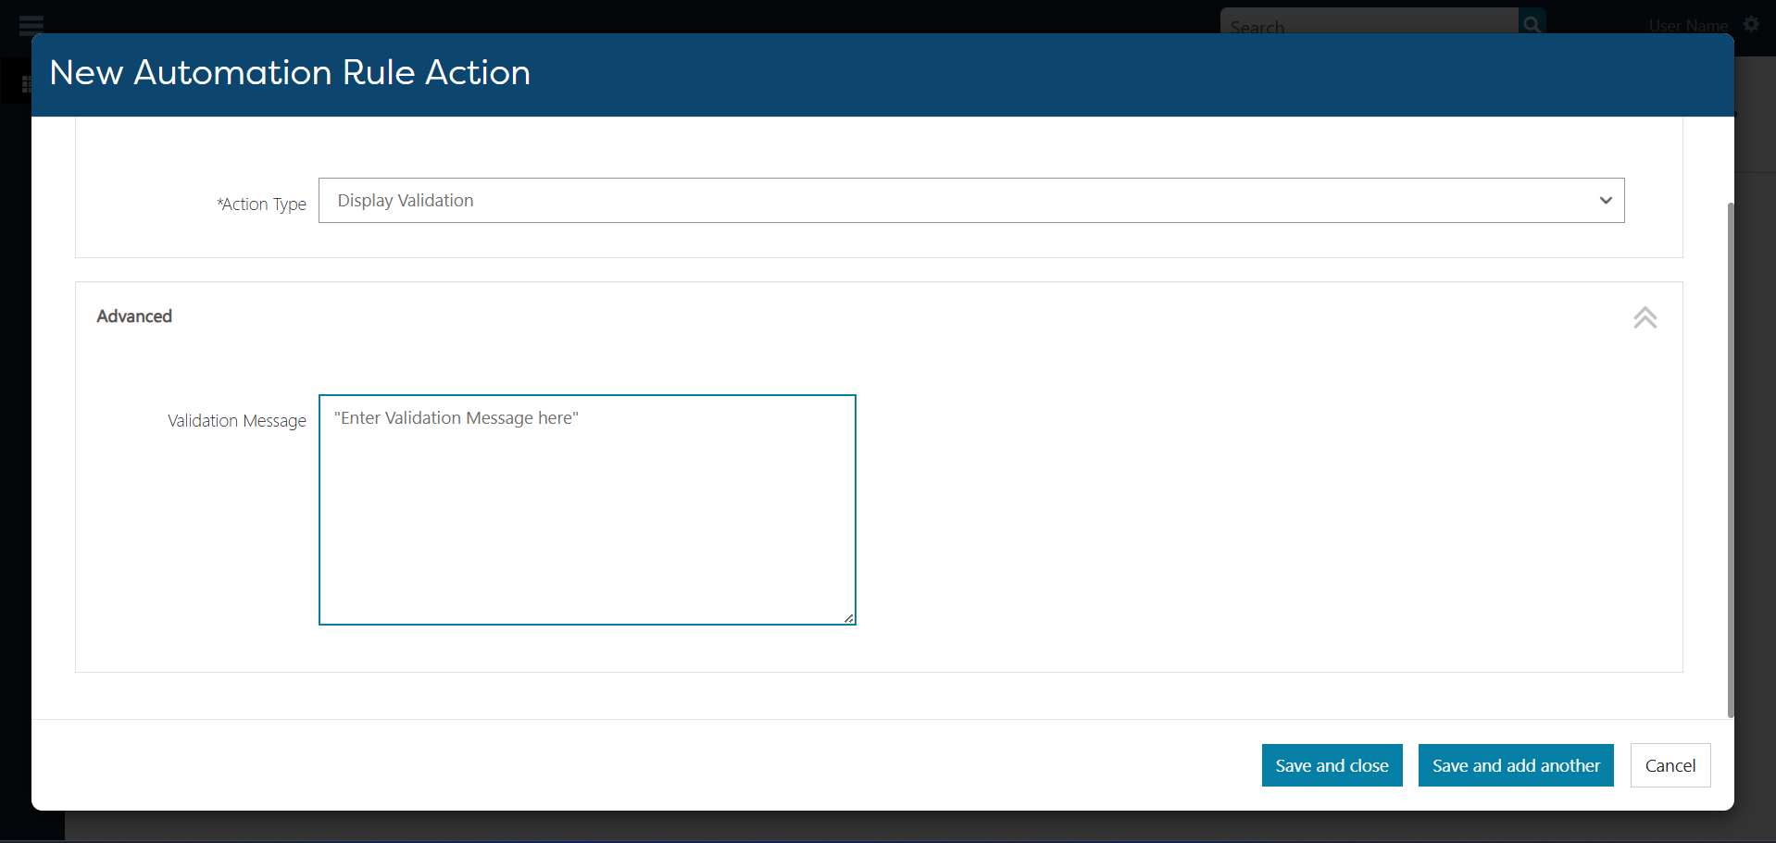Open the Display Validation combo box
1776x843 pixels.
coord(971,200)
